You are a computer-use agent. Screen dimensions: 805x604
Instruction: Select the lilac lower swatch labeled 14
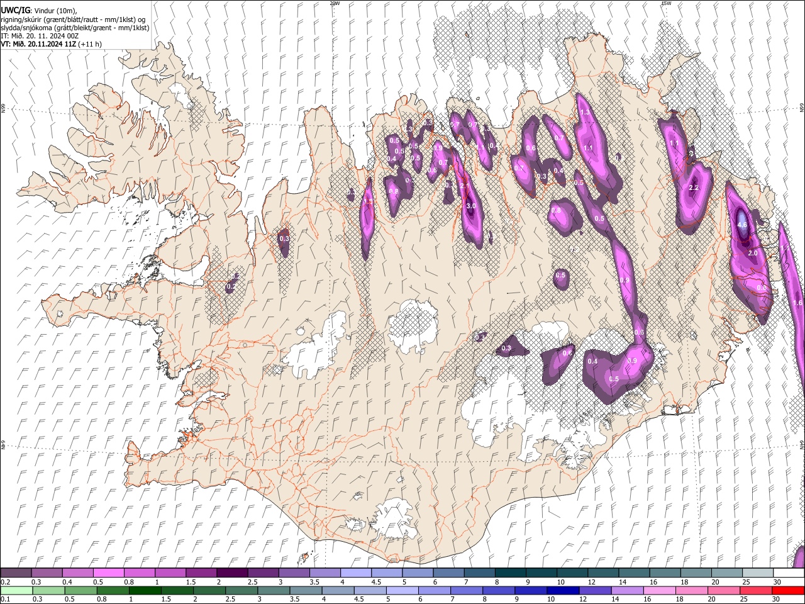point(628,590)
